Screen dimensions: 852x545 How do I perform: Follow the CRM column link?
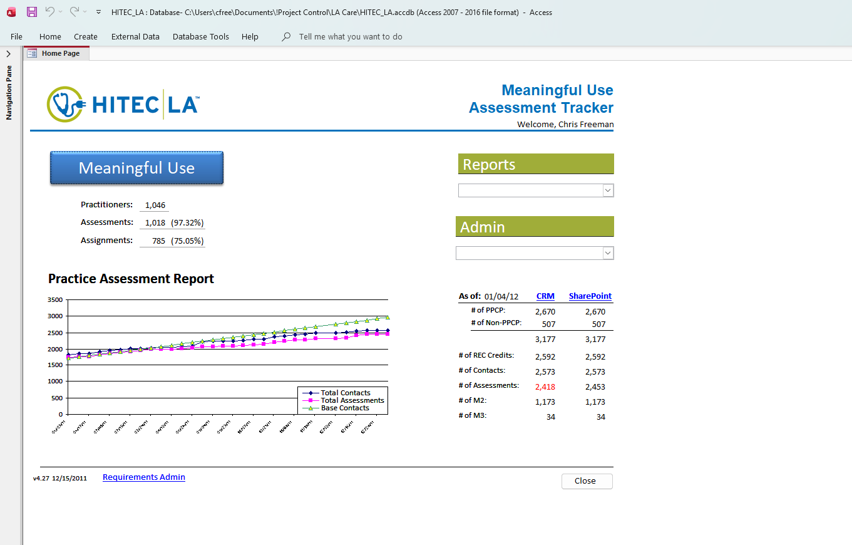545,296
